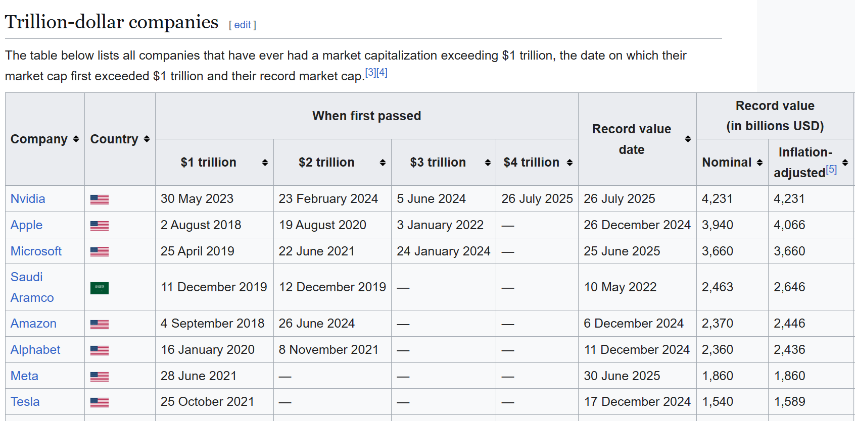Open footnote [5] on Inflation-adjusted header
Screen dimensions: 855x421
click(831, 169)
